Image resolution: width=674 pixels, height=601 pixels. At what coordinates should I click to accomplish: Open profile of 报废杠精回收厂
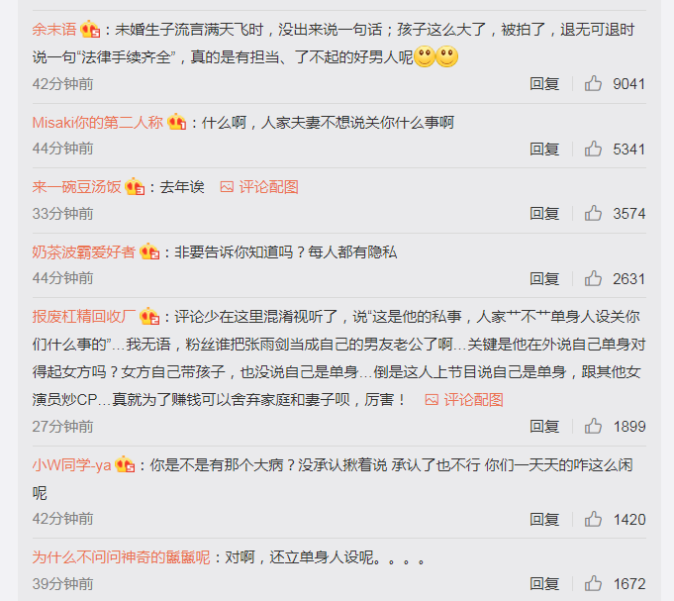84,317
